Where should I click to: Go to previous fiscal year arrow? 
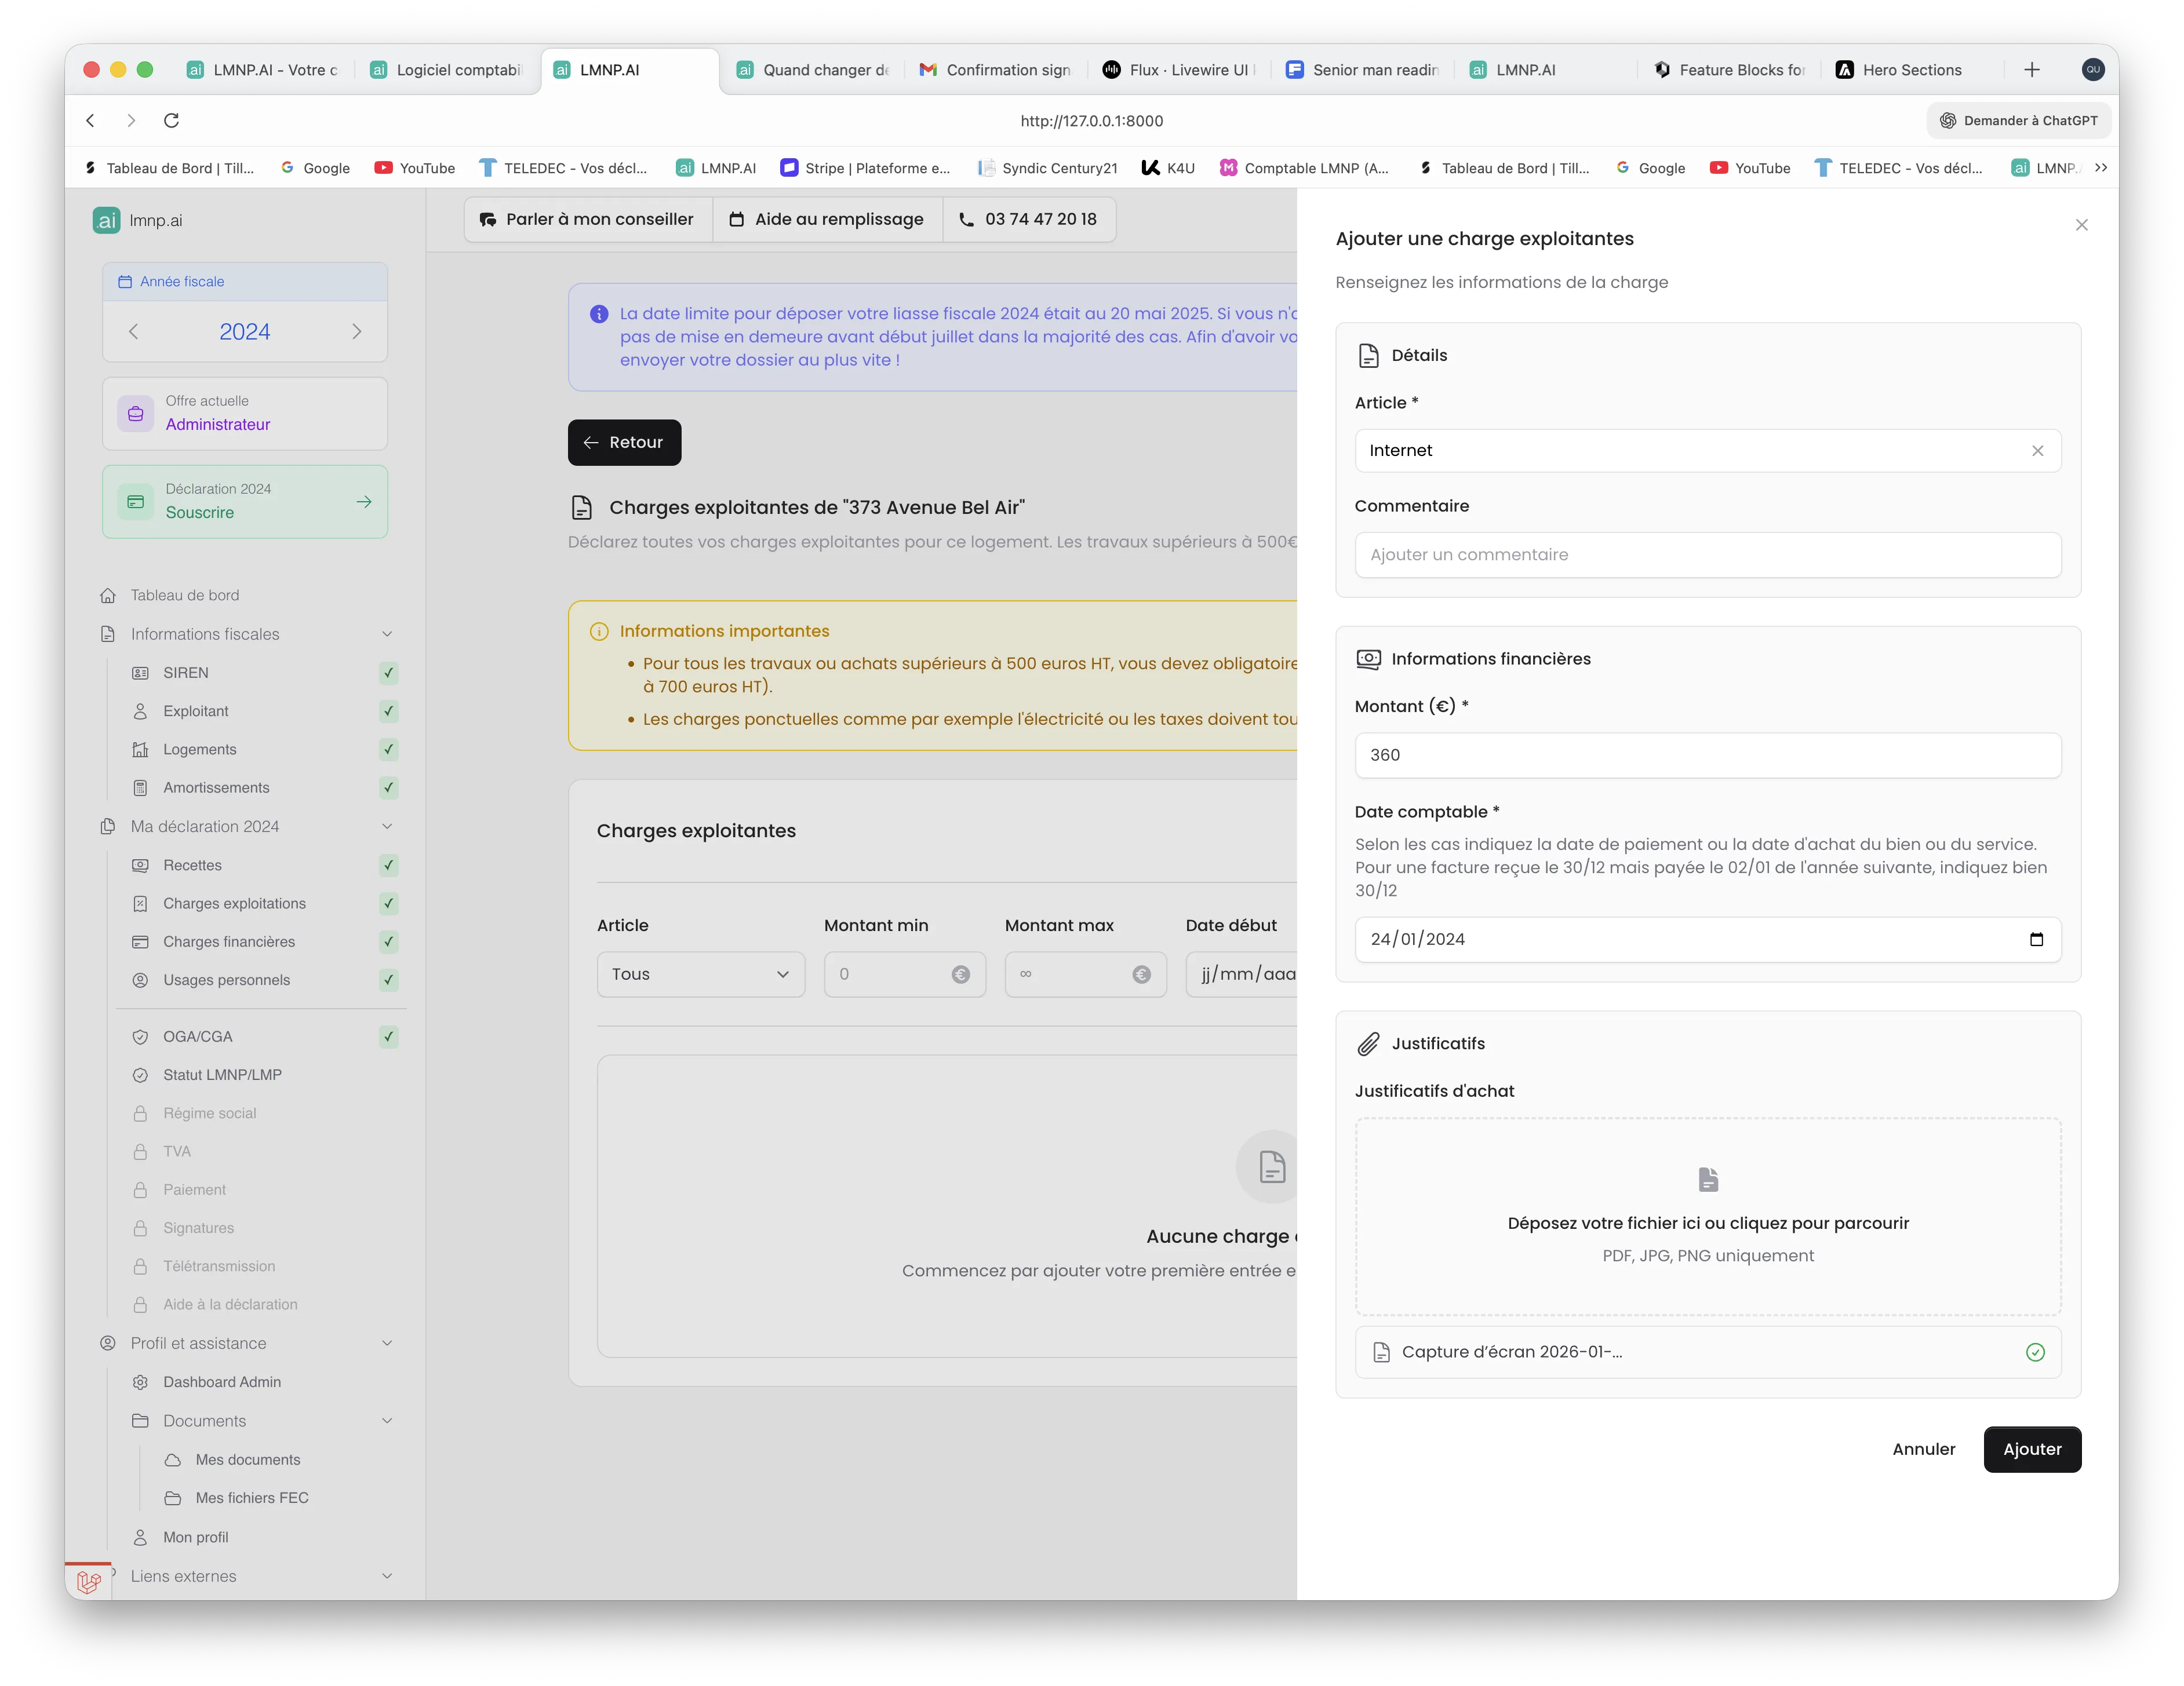point(134,332)
